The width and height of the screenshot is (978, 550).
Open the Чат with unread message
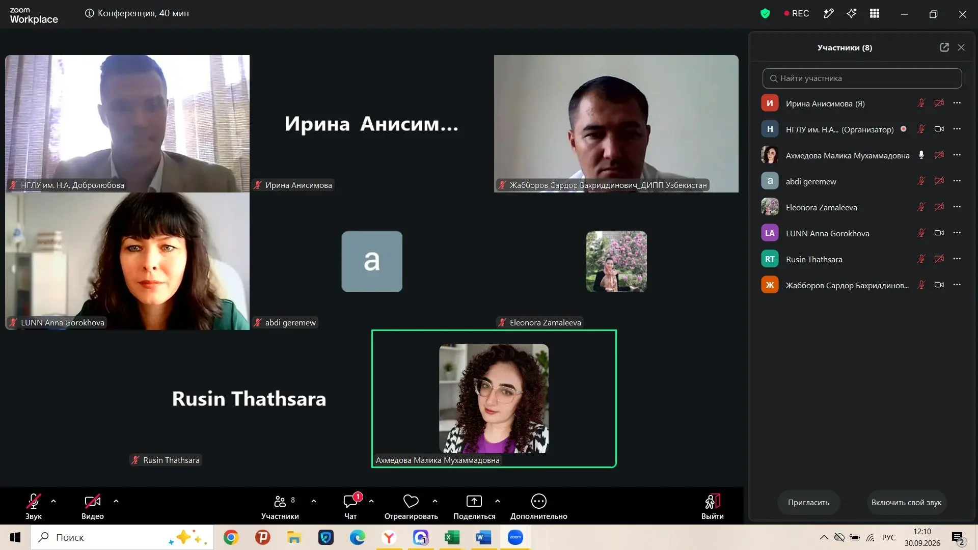pos(351,506)
